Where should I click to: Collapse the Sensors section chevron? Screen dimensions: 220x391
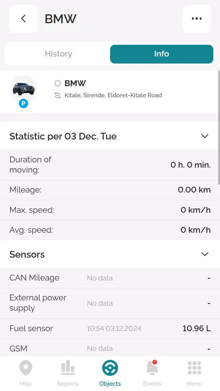(x=205, y=254)
